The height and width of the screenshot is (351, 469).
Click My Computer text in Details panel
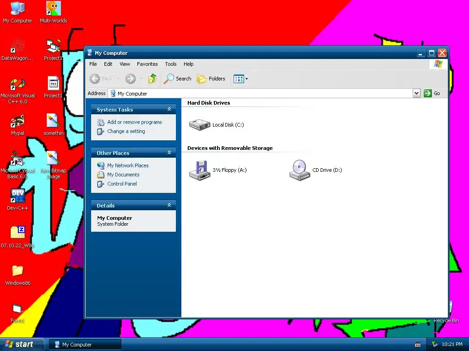114,218
